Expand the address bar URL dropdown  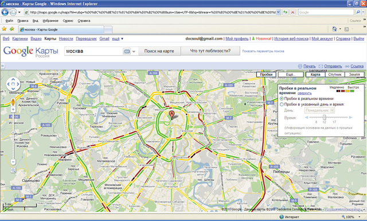pyautogui.click(x=278, y=12)
